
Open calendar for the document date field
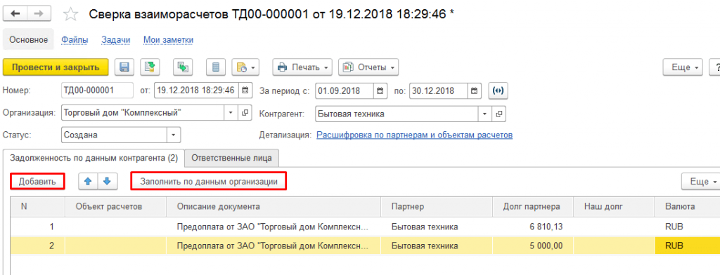(245, 90)
